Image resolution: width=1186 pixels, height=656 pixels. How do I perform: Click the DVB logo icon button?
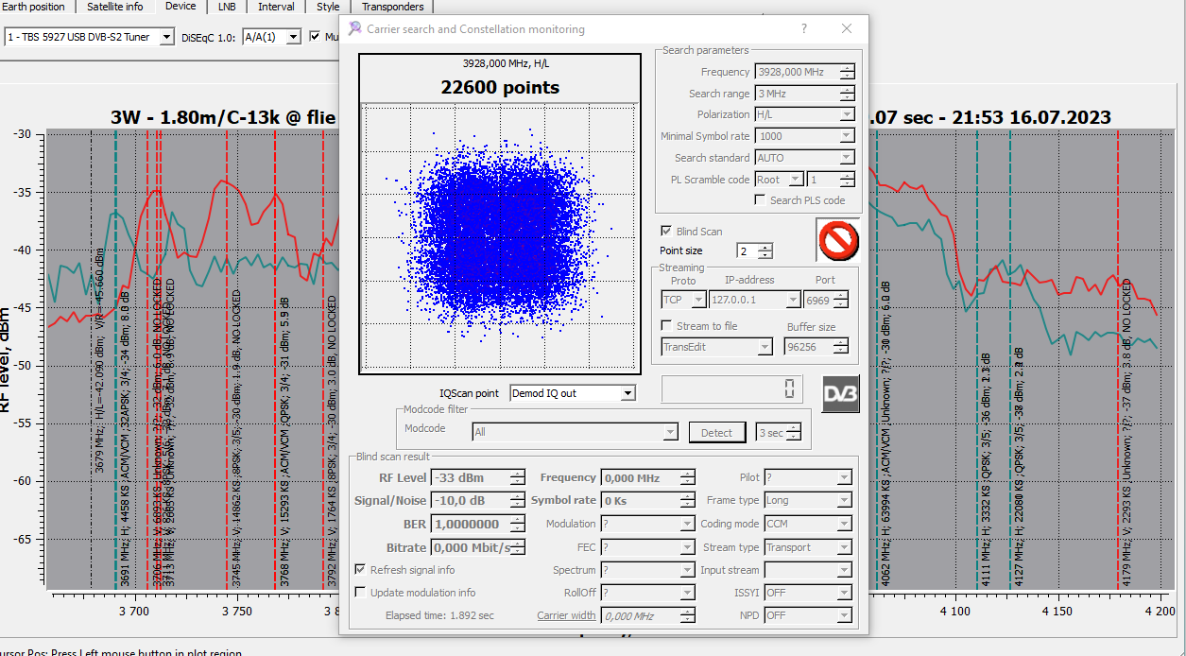point(840,392)
